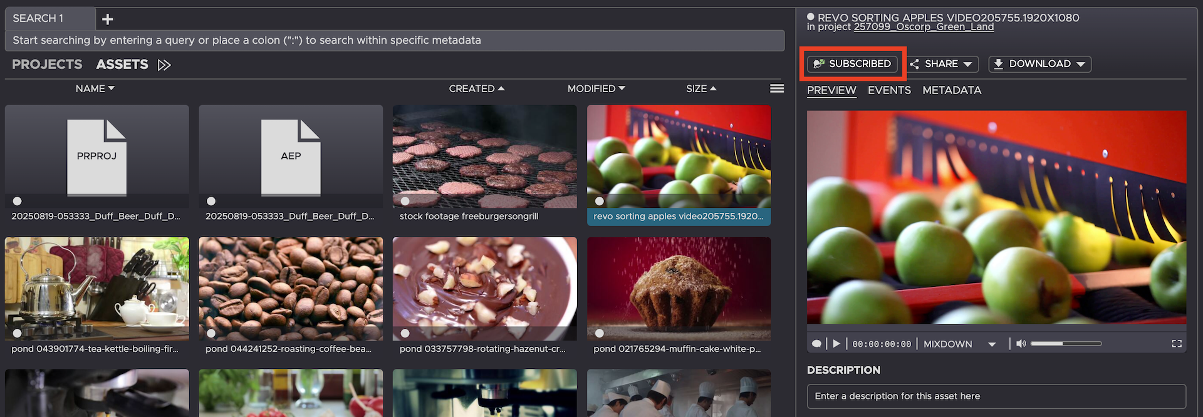The width and height of the screenshot is (1203, 417).
Task: Toggle the circle marker on muffin-cake thumbnail
Action: click(600, 333)
